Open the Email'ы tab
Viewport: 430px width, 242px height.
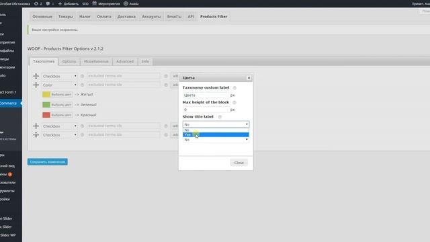click(174, 16)
